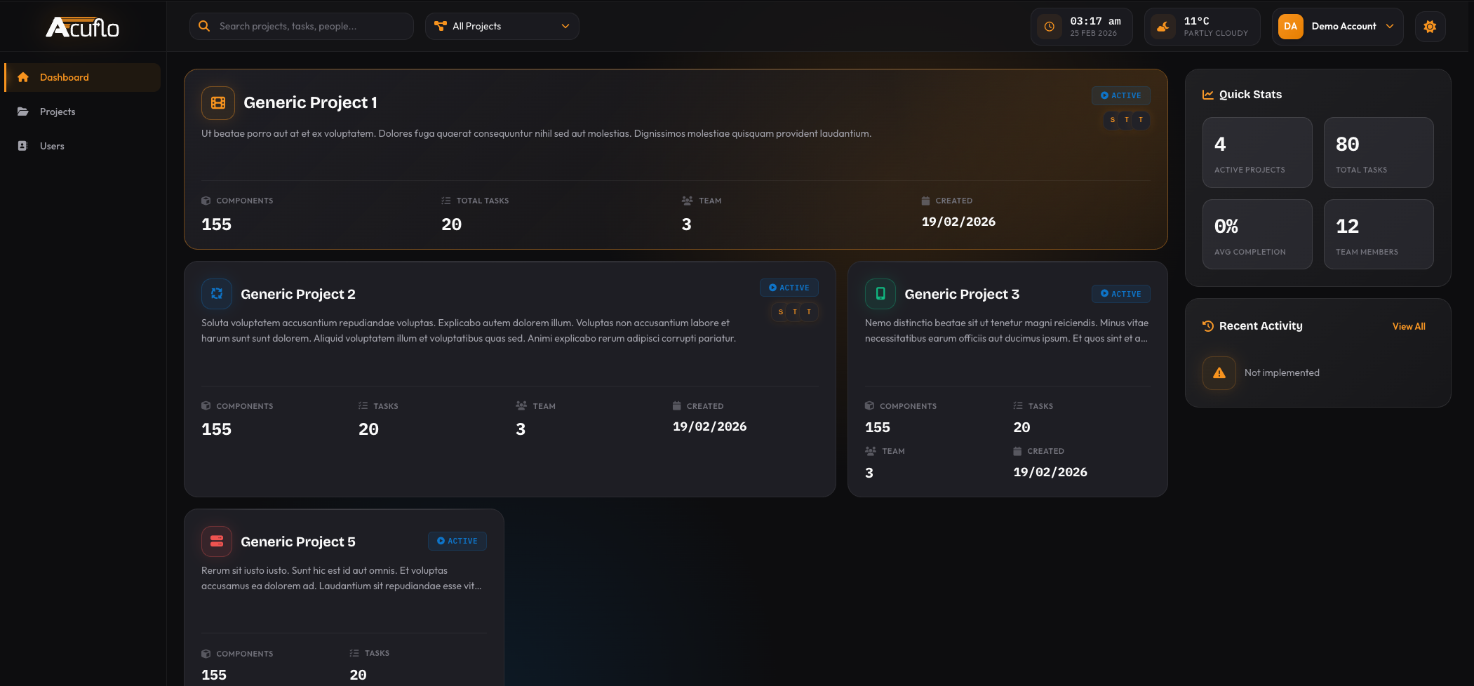Click the weather icon showing partly cloudy

pos(1163,26)
